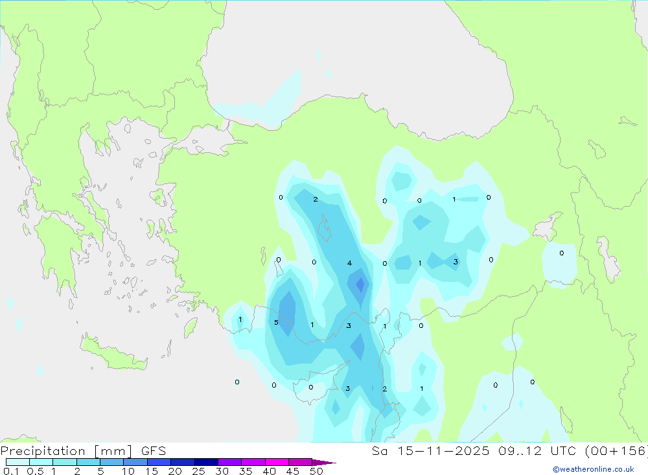Click the above-50 arrow tip of legend
The width and height of the screenshot is (648, 475).
324,463
